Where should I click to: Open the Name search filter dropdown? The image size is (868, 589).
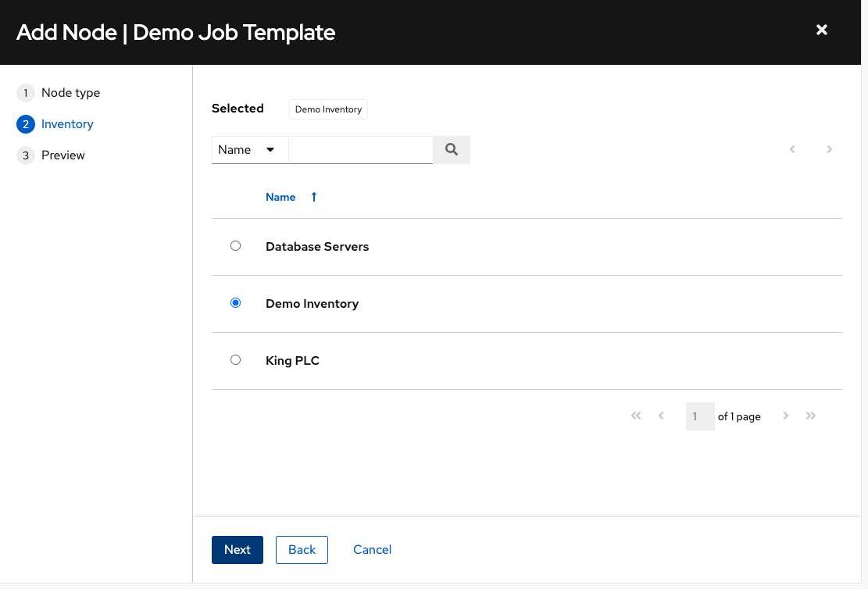coord(249,150)
